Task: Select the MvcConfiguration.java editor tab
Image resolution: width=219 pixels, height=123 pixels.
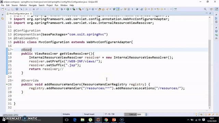Action: [19, 14]
